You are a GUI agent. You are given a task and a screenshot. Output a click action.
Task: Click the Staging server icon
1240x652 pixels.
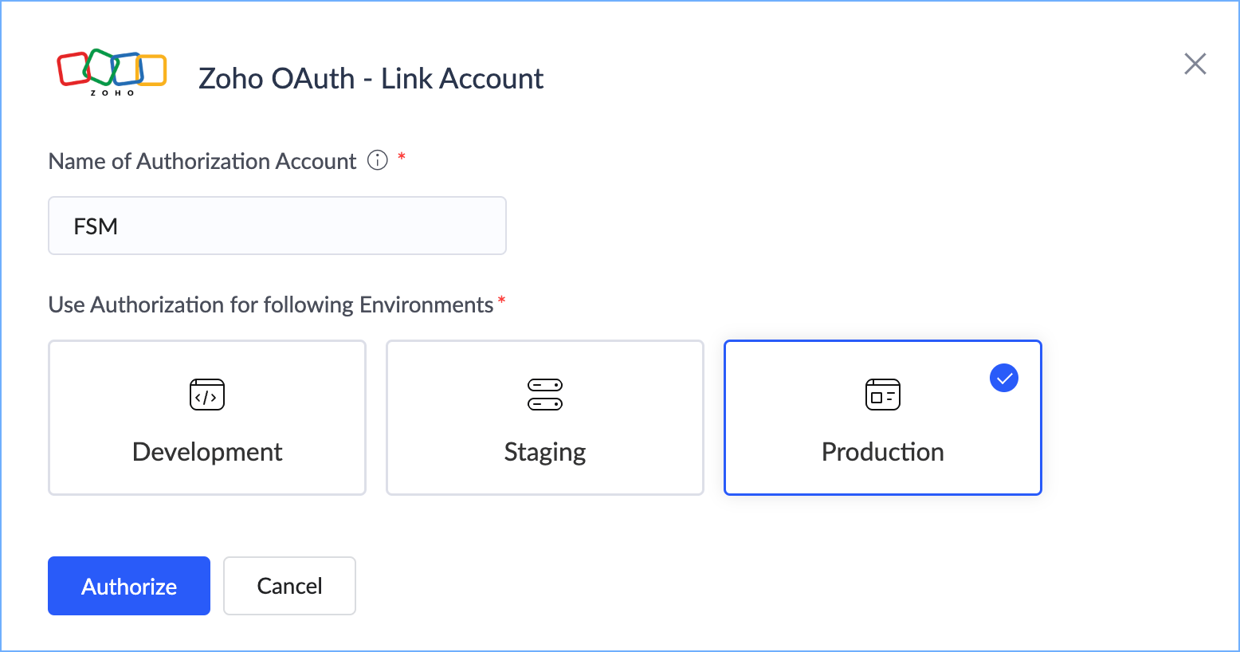pyautogui.click(x=545, y=395)
